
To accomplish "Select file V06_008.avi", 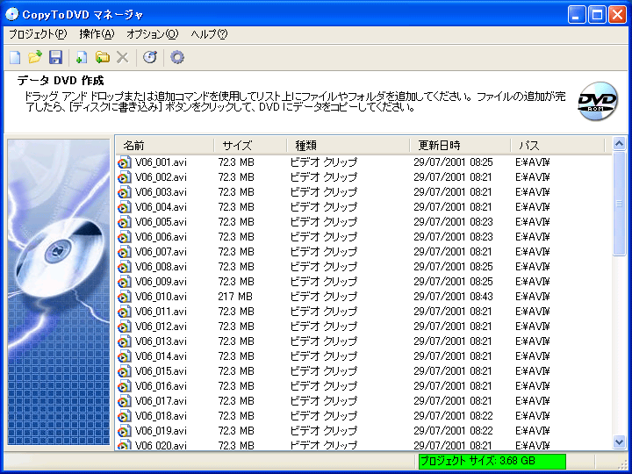I will pos(161,267).
